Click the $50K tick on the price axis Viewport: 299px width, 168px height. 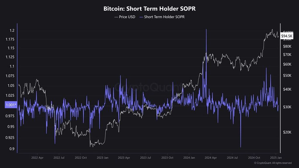[287, 76]
